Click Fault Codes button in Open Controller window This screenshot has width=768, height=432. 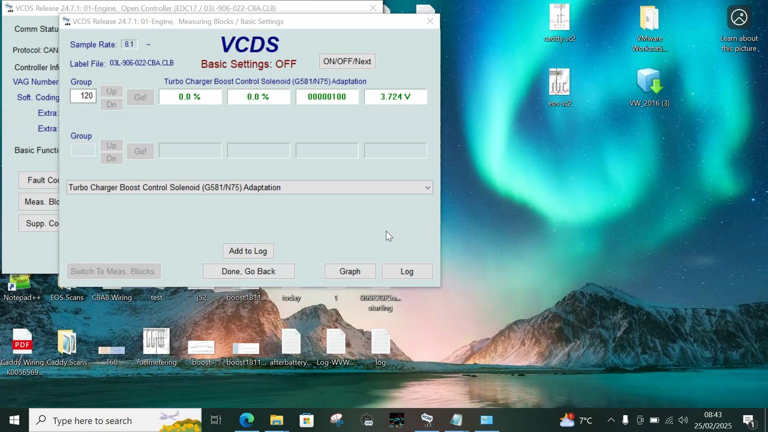pyautogui.click(x=40, y=180)
